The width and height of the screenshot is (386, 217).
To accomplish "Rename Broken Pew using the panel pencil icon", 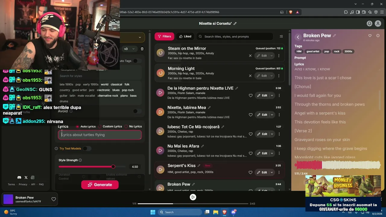I will click(x=334, y=36).
